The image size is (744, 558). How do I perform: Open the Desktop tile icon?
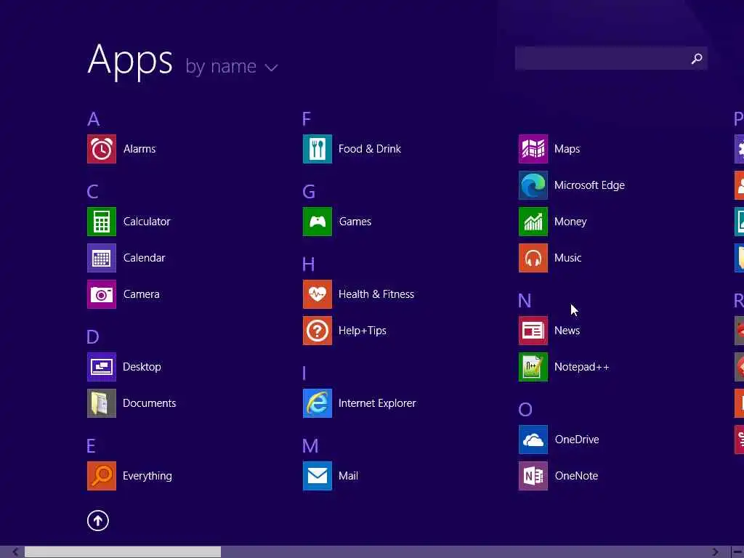pos(102,367)
